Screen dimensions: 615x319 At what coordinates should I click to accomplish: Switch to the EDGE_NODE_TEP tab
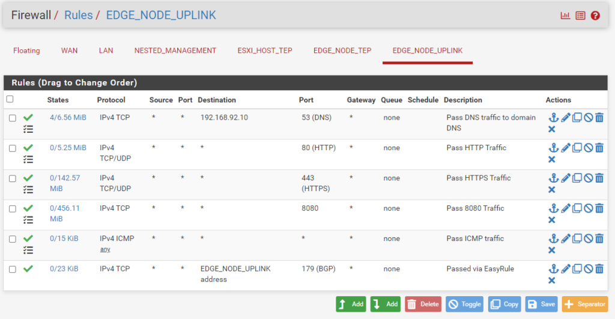[342, 50]
